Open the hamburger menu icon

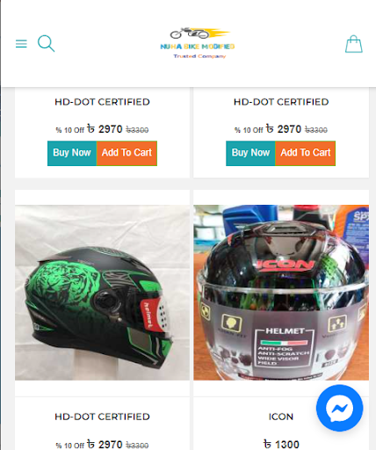(21, 44)
